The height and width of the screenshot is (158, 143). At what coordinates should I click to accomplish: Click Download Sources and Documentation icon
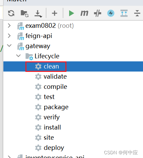(38, 14)
